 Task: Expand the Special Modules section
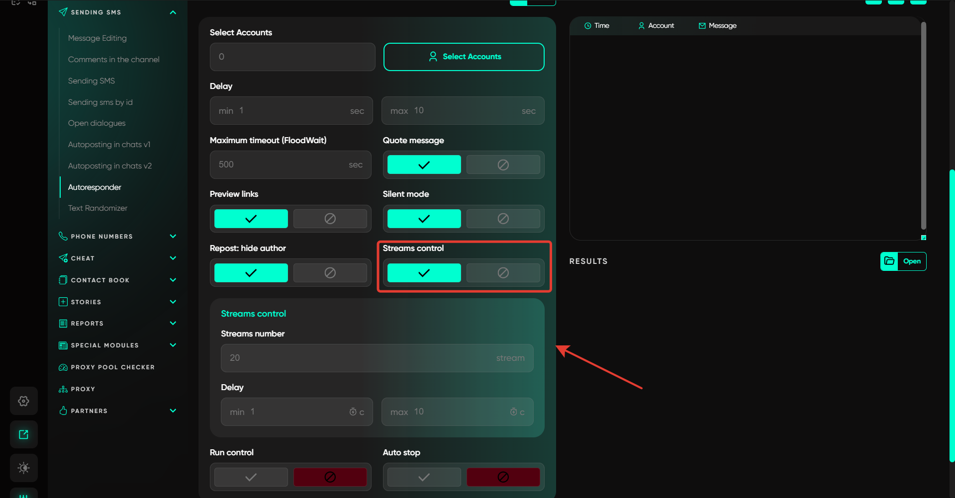pos(173,345)
